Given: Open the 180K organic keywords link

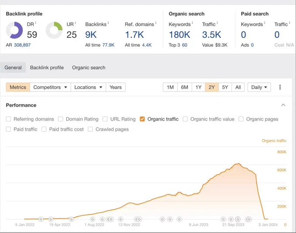Looking at the screenshot, I should [179, 35].
